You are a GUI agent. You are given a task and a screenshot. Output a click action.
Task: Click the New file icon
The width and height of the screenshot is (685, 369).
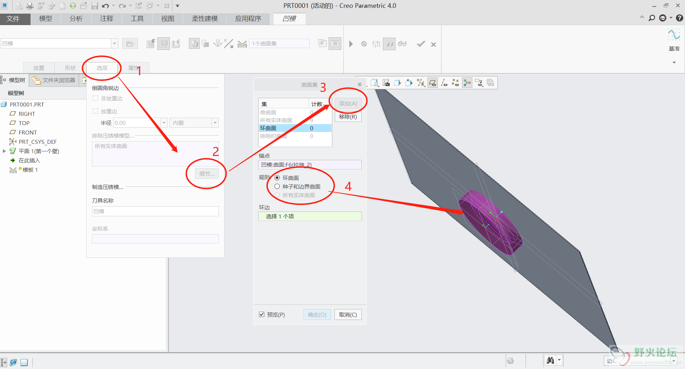coord(62,6)
